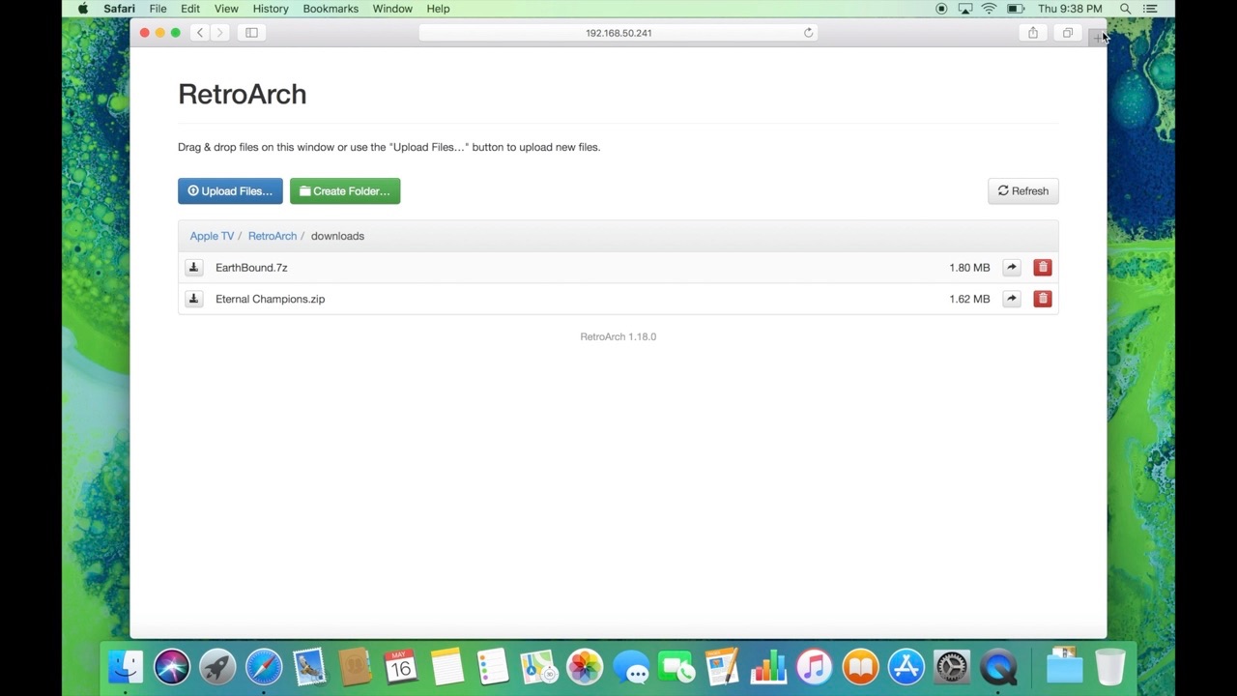Open the Share menu in Safari toolbar
Screen dimensions: 1237x696
click(x=1032, y=32)
